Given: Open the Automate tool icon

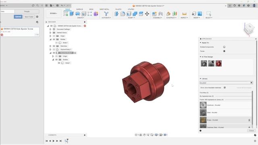Looking at the screenshot, I should (x=106, y=14).
